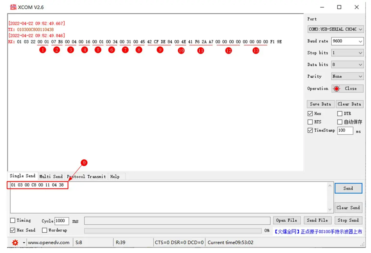Click the Send File button
371x253 pixels.
317,220
